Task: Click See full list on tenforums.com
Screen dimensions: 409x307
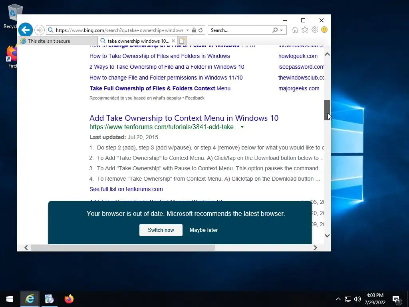Action: click(126, 189)
